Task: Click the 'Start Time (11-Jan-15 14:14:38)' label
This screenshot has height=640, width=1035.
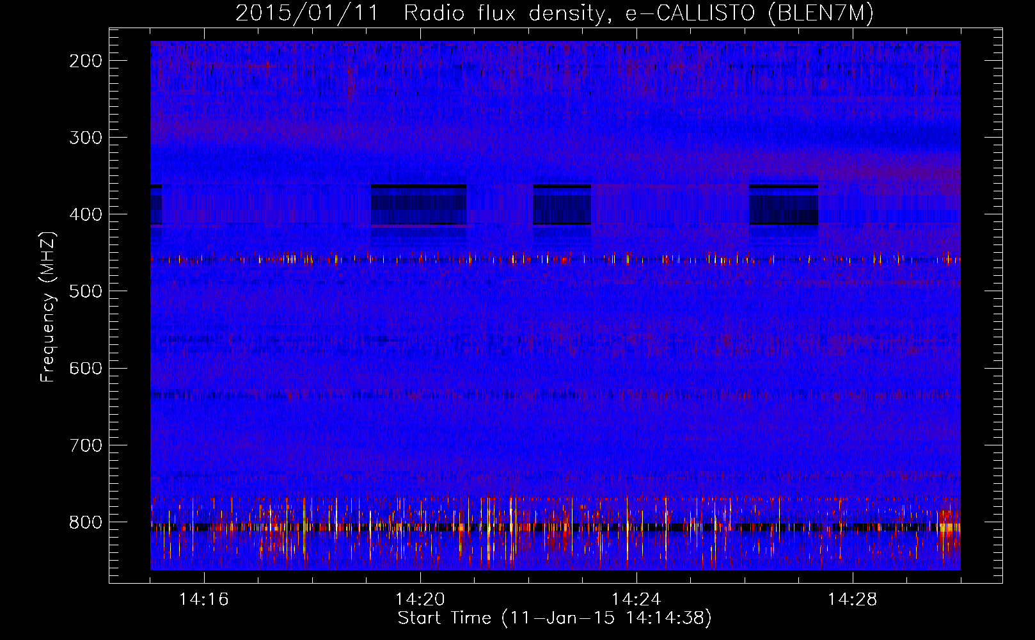Action: [555, 618]
